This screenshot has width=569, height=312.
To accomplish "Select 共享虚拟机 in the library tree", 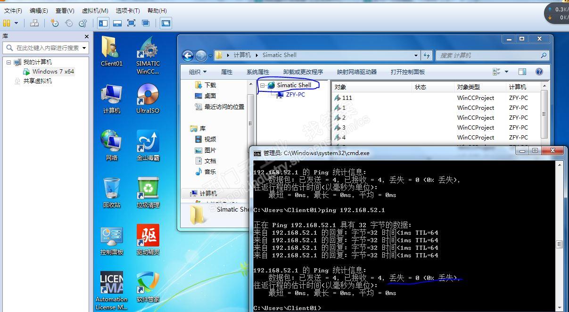I will click(x=38, y=81).
